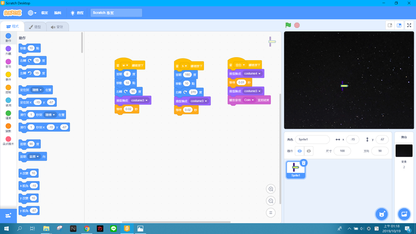Click the add extension button
The image size is (416, 234).
[x=8, y=215]
